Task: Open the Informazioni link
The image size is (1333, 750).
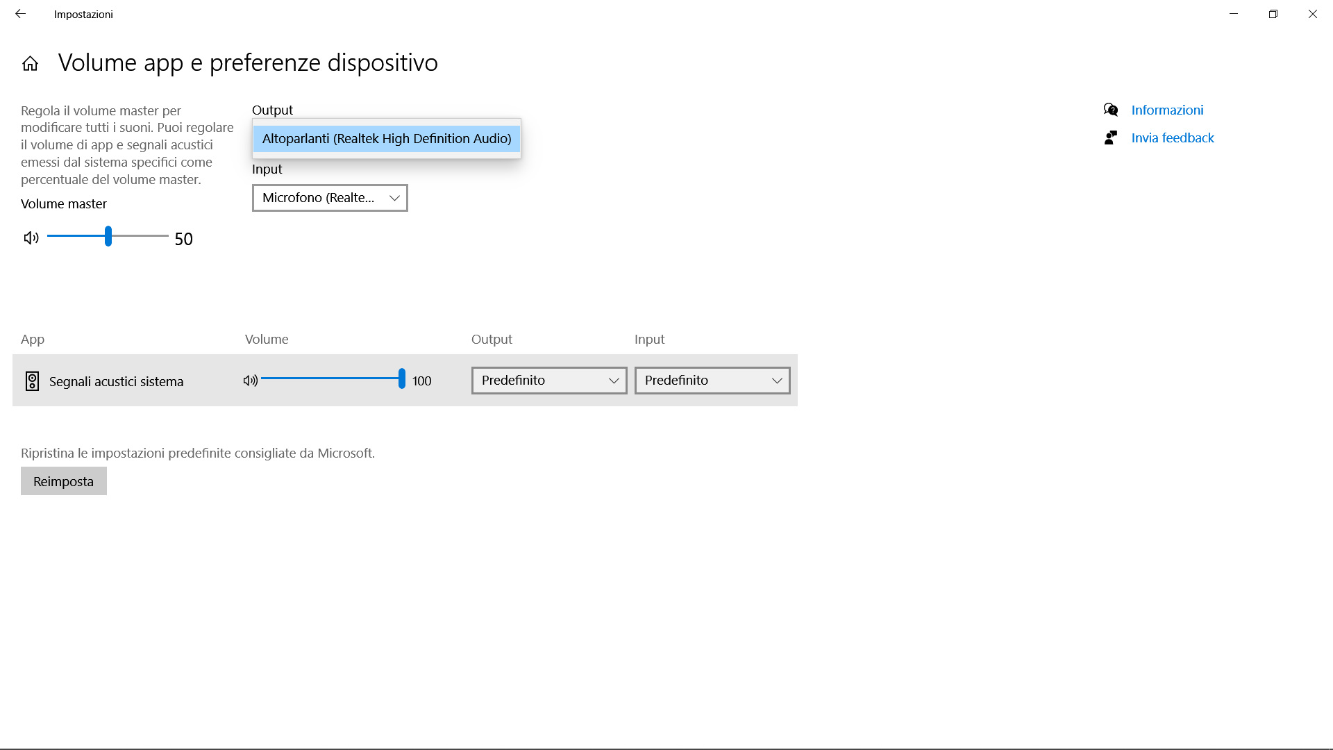Action: pos(1167,110)
